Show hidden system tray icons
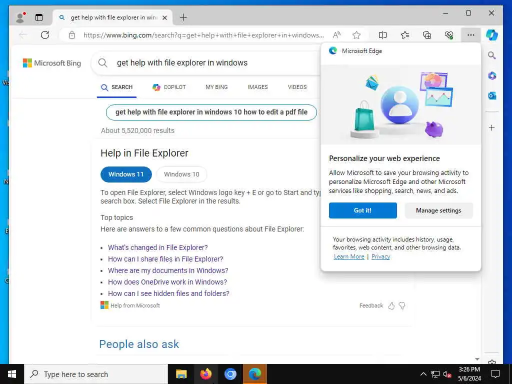Screen dimensions: 512x384 click(x=423, y=374)
